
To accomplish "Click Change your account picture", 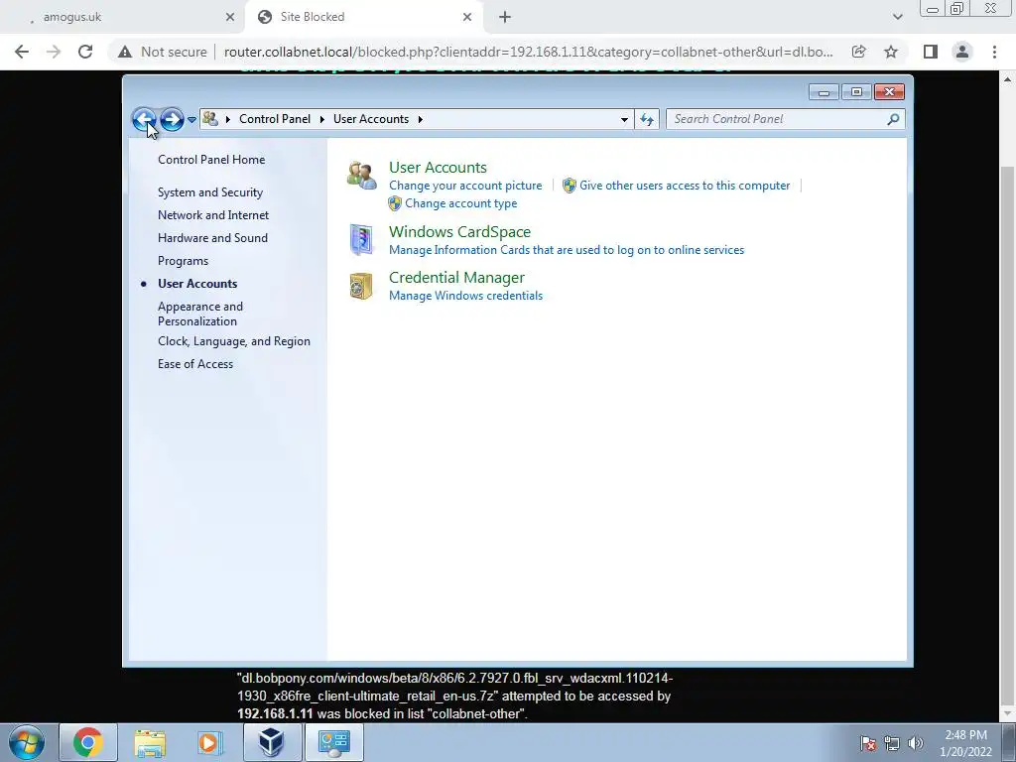I will pyautogui.click(x=465, y=186).
